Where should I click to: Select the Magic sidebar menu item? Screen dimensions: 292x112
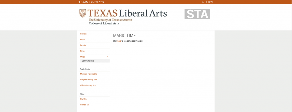pyautogui.click(x=82, y=57)
